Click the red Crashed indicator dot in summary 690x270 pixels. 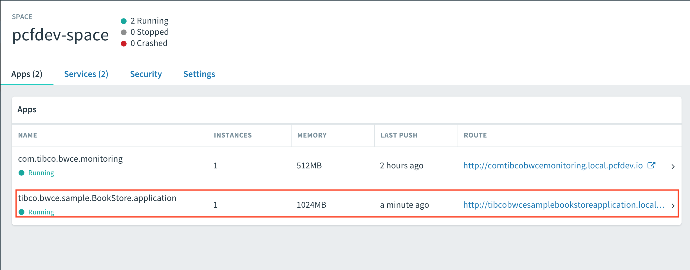pos(124,44)
